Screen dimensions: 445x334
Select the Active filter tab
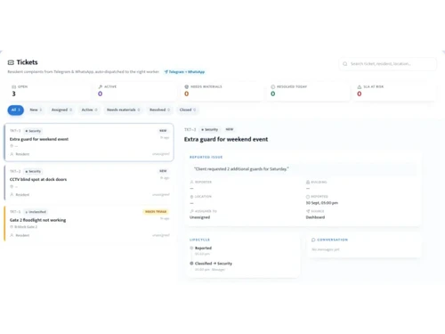89,110
